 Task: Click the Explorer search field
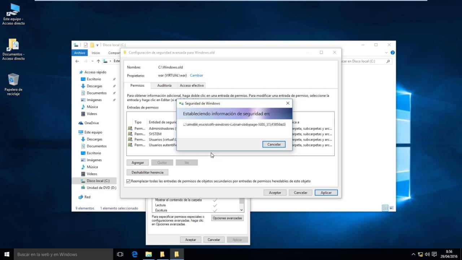365,61
